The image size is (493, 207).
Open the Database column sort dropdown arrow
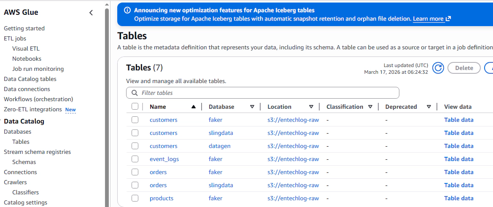click(252, 107)
